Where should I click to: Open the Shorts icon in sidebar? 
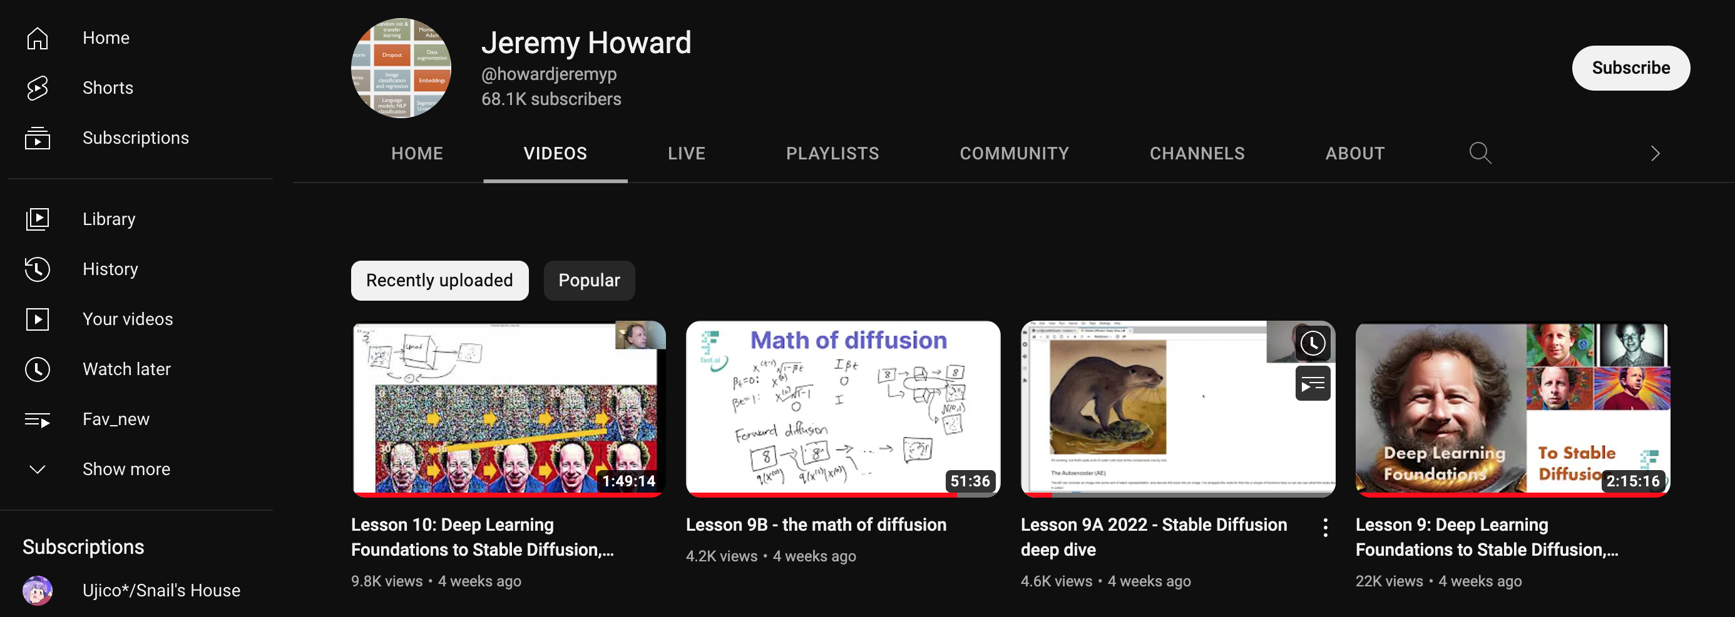pyautogui.click(x=38, y=88)
